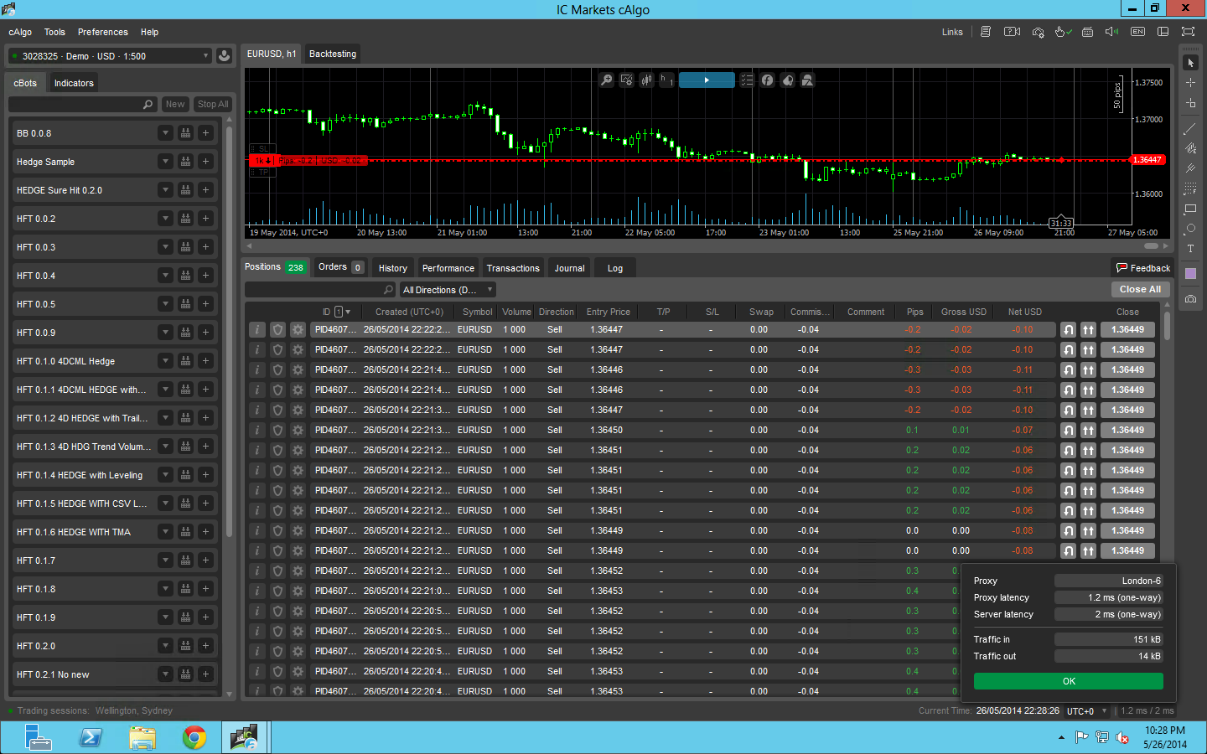Select the cursor pointer tool in right toolbar
The width and height of the screenshot is (1207, 754).
coord(1190,63)
